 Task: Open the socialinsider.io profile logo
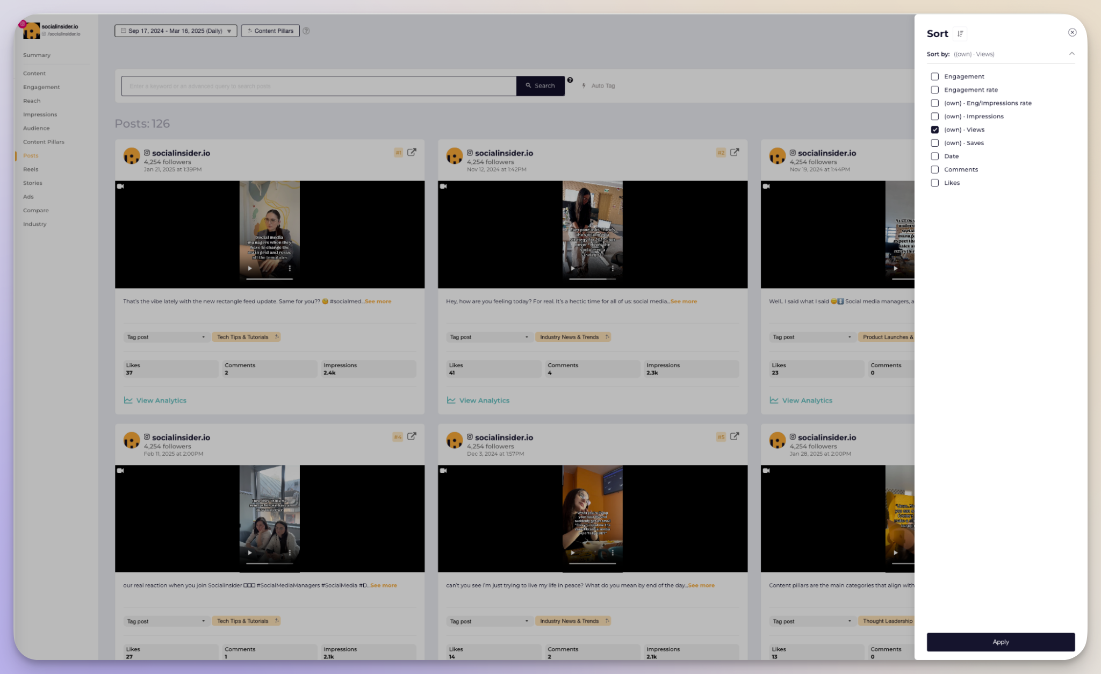coord(31,31)
